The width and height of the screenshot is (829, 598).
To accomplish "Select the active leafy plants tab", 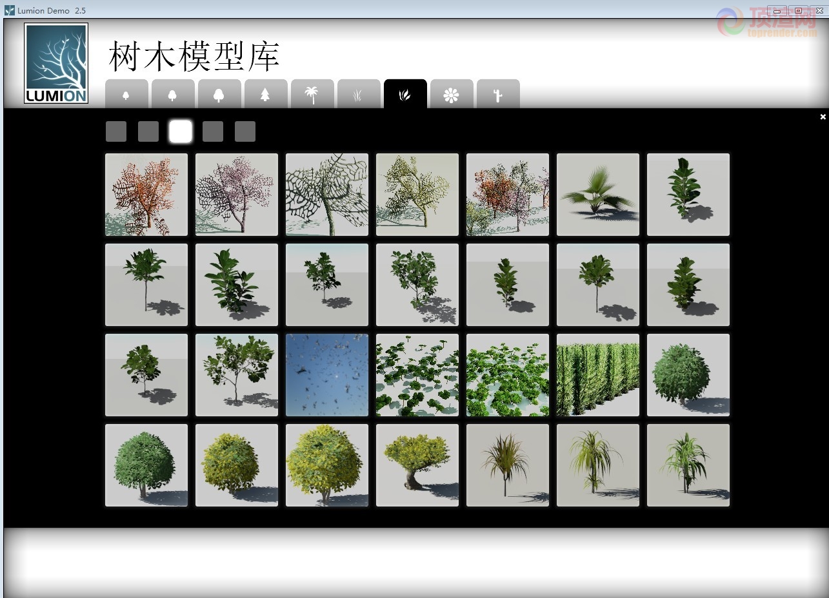I will coord(405,94).
